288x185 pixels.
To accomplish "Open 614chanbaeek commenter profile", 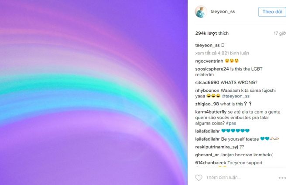I will [210, 163].
